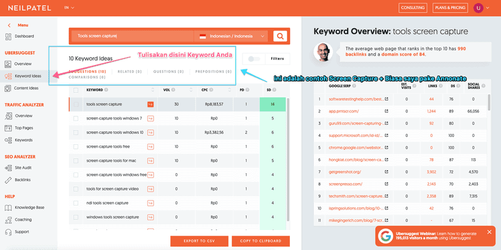Click Neil Patel portrait thumbnail

323,52
